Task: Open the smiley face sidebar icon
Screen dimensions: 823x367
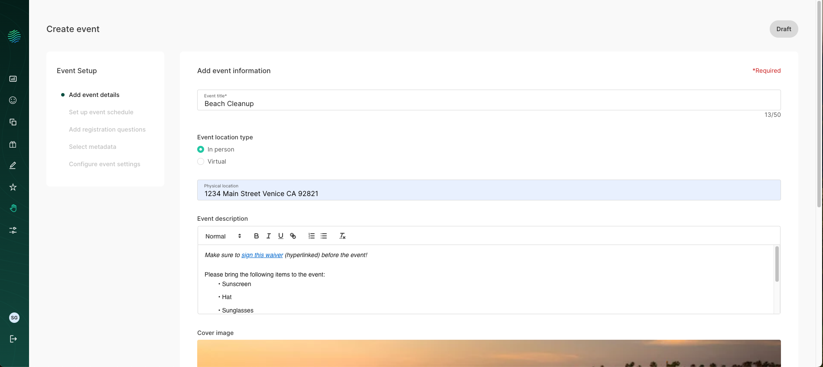Action: click(13, 100)
